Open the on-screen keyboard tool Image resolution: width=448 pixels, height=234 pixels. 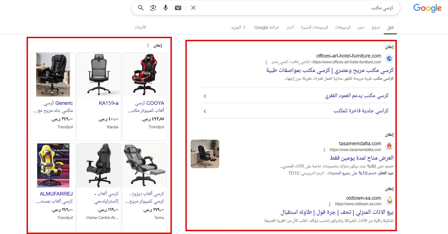[178, 8]
